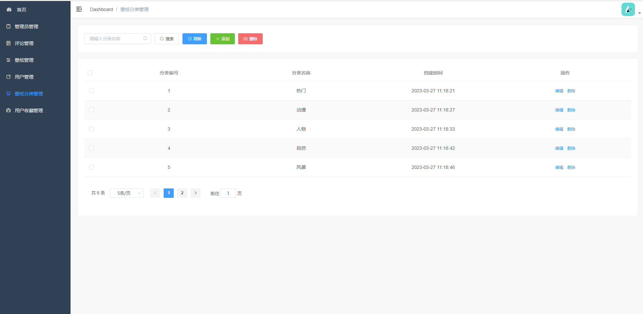Click the red 删除 batch delete button
643x314 pixels.
pos(250,39)
